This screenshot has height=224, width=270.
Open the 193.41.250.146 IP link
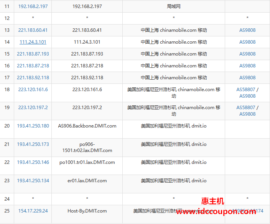tap(33, 162)
